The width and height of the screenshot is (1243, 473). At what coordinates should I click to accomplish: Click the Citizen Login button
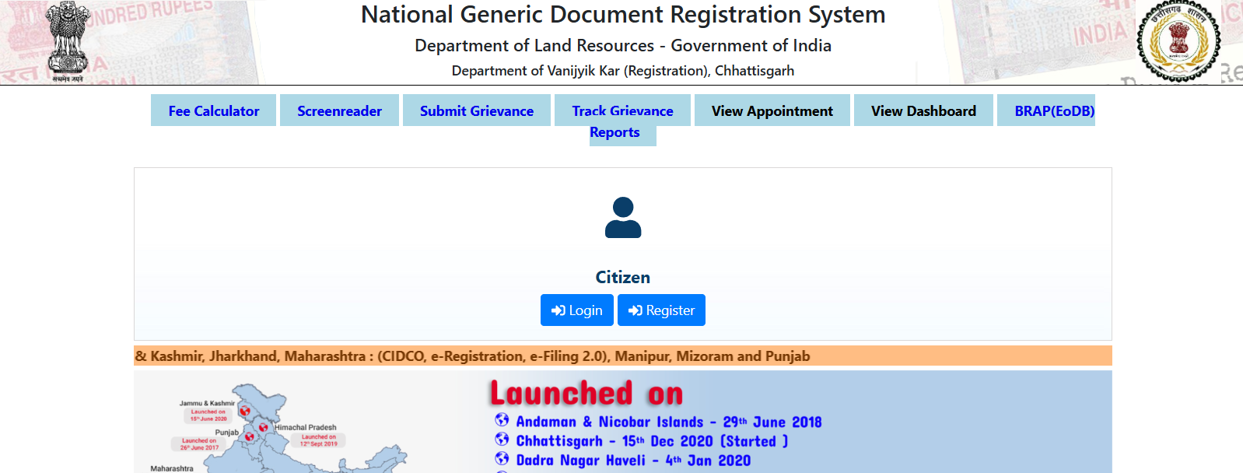pos(577,310)
